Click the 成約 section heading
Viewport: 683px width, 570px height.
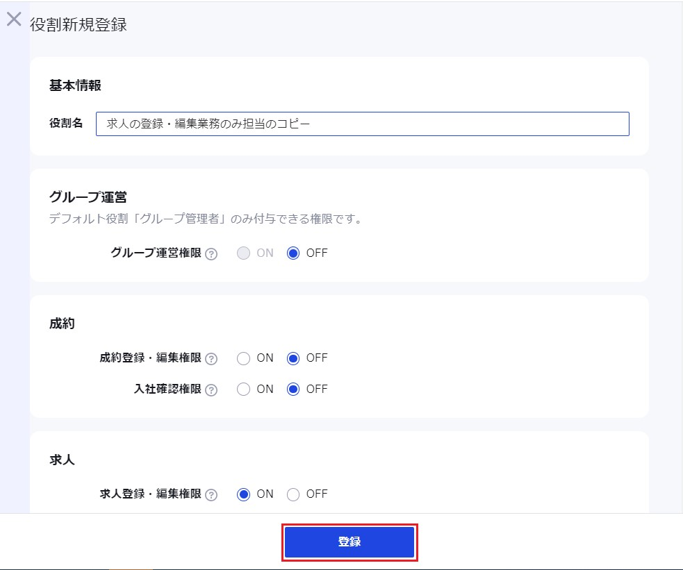62,324
